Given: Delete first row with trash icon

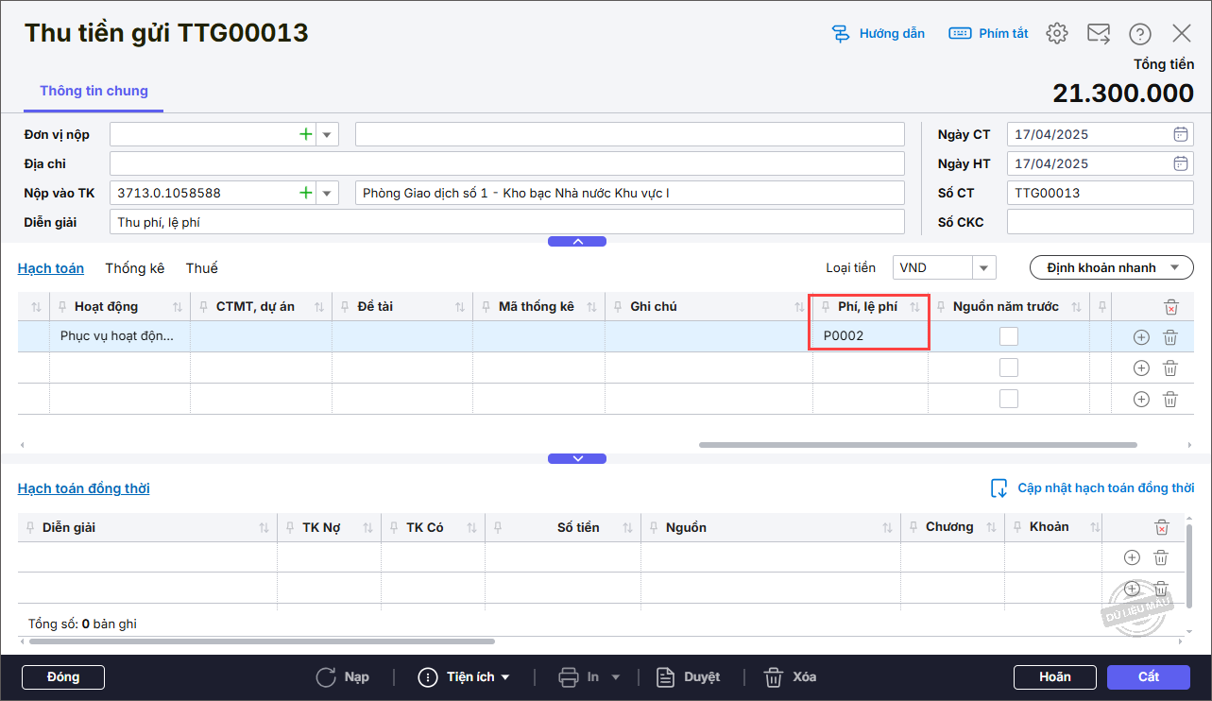Looking at the screenshot, I should (x=1169, y=337).
